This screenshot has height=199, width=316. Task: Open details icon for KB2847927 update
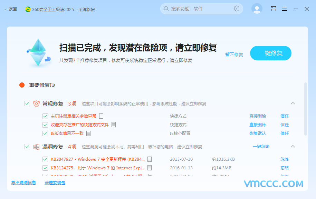coord(150,159)
